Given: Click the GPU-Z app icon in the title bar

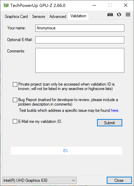Looking at the screenshot, I should [x=6, y=5].
